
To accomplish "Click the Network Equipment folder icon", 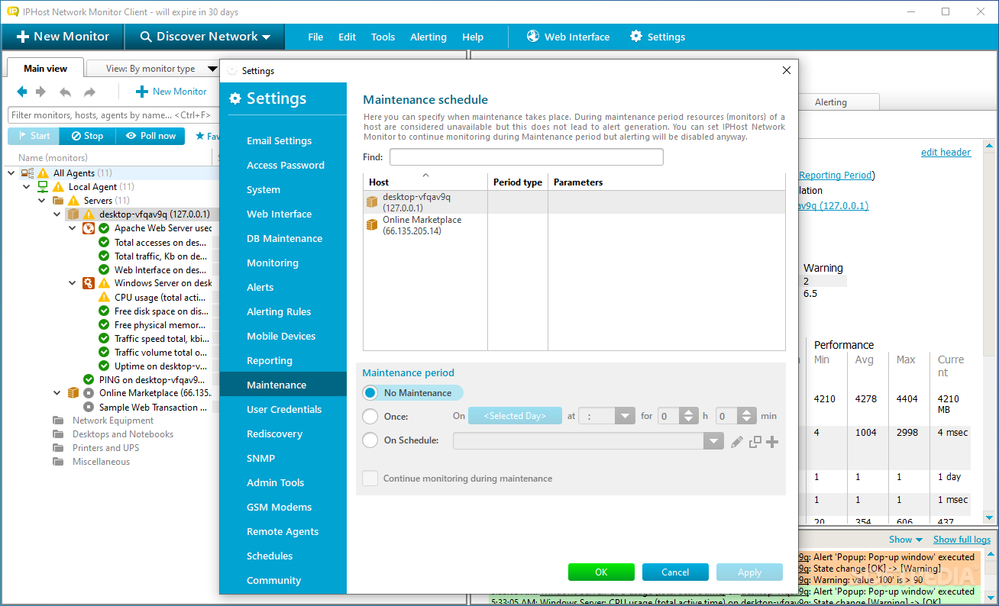I will pyautogui.click(x=58, y=421).
